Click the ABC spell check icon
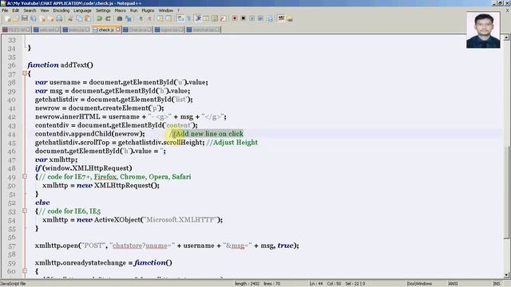This screenshot has height=287, width=511. (281, 19)
